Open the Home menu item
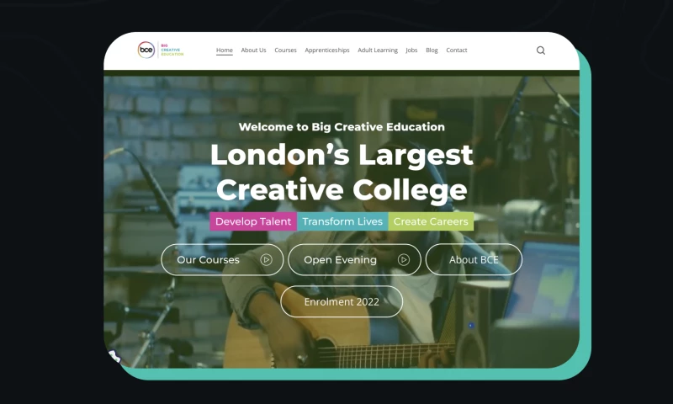The height and width of the screenshot is (404, 673). [x=225, y=50]
